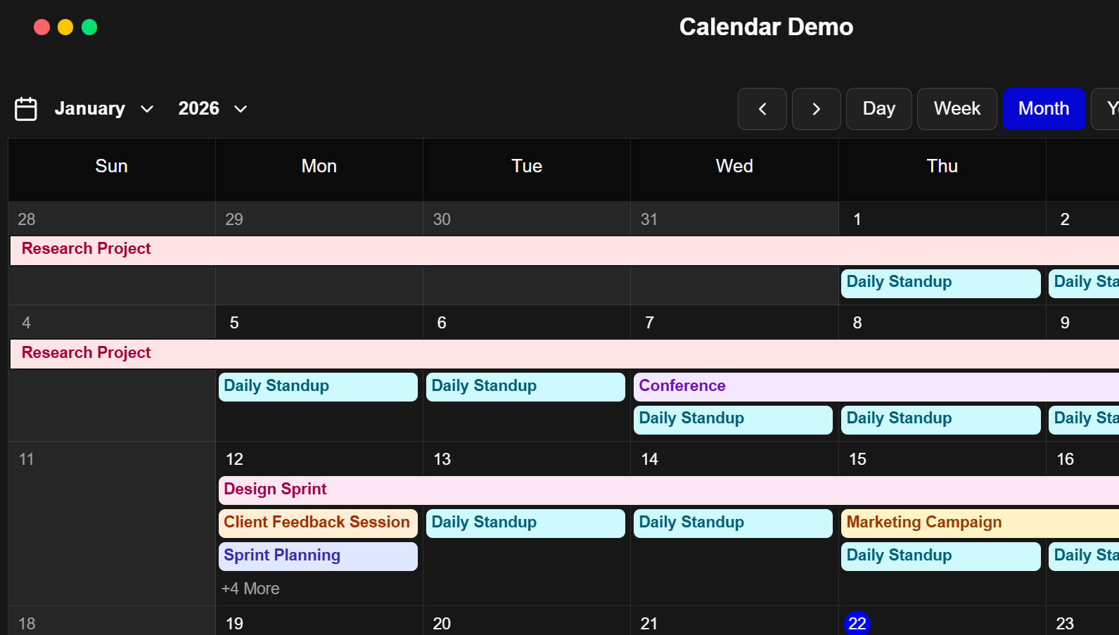Open Daily Standup on January 1

click(x=941, y=283)
